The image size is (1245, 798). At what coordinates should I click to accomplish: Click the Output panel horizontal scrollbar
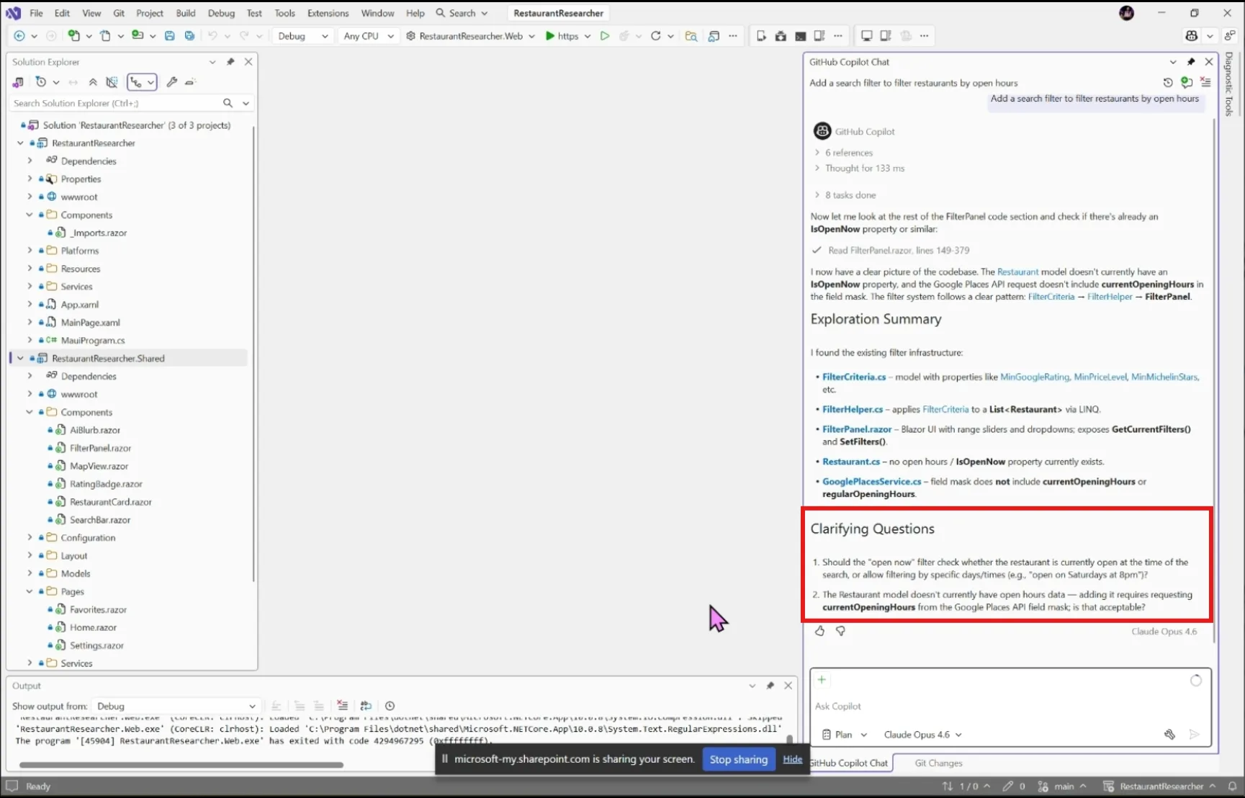[x=181, y=765]
